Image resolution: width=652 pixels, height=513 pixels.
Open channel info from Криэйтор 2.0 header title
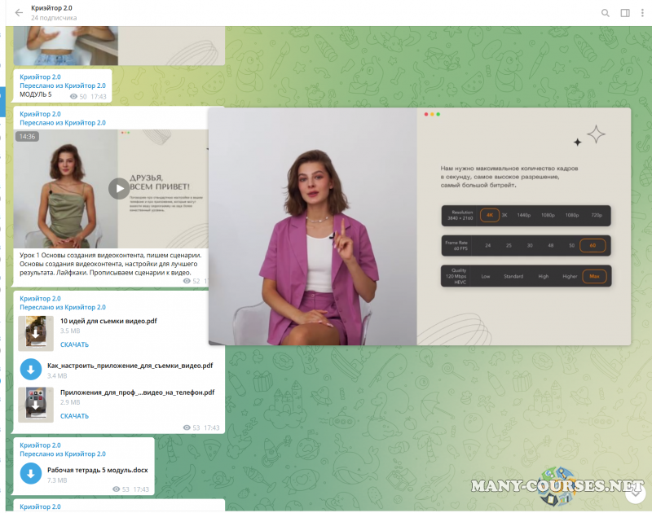[x=51, y=8]
